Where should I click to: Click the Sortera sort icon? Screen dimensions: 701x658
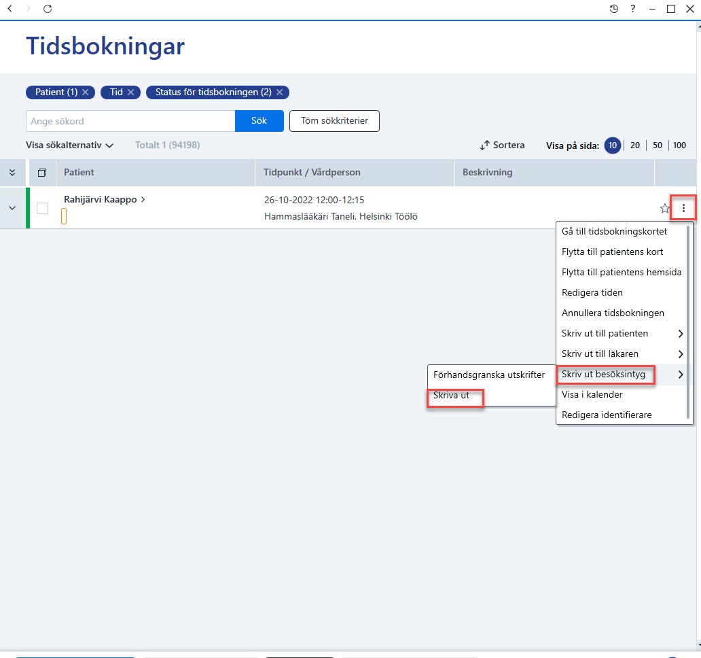tap(484, 145)
